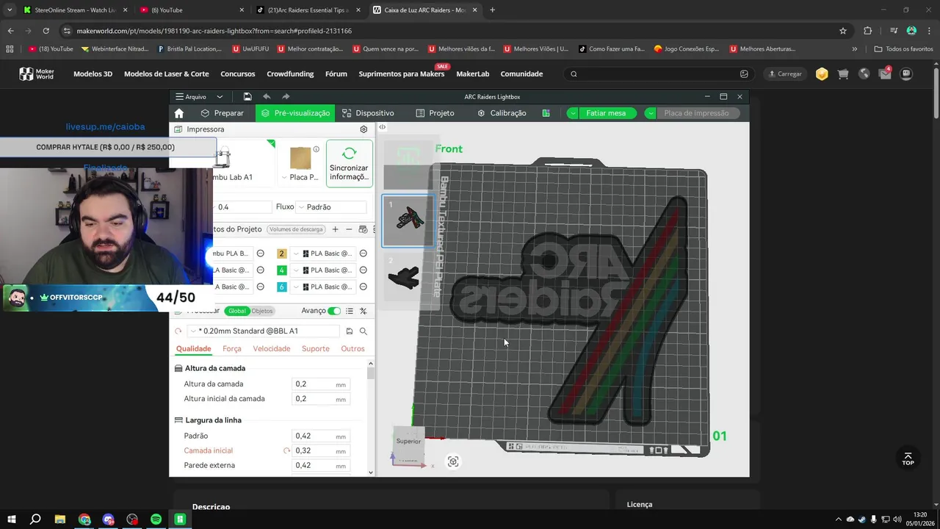Click the home icon in Bambu Studio
This screenshot has height=529, width=940.
point(179,113)
